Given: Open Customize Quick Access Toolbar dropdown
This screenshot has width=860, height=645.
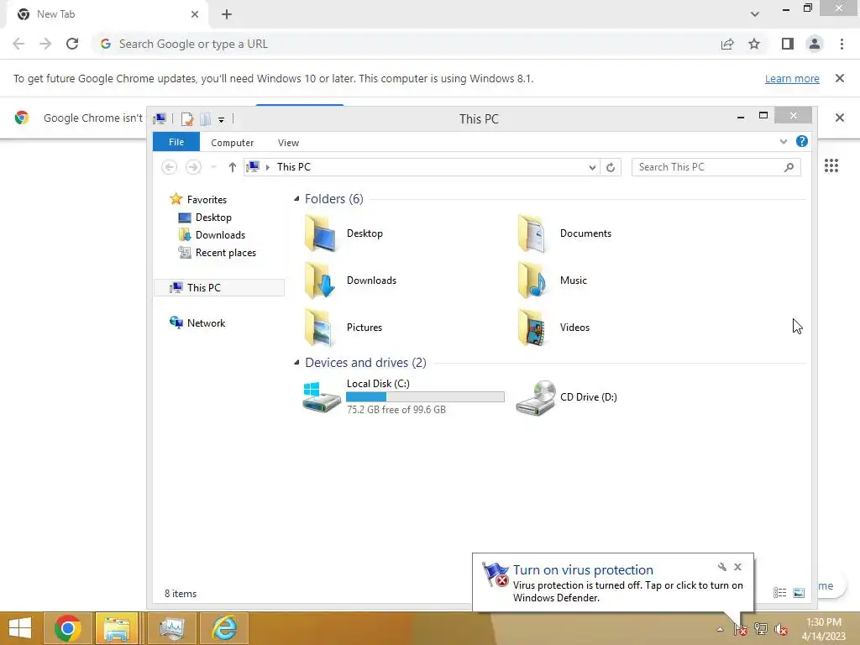Looking at the screenshot, I should point(221,119).
